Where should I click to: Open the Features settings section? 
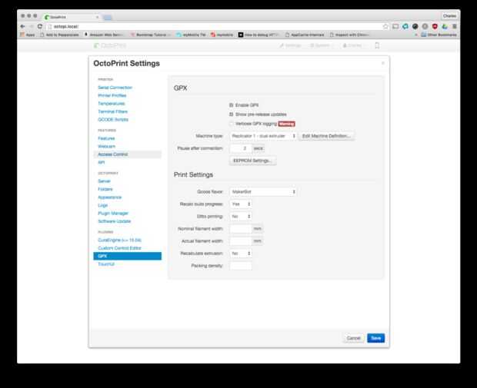pyautogui.click(x=106, y=138)
